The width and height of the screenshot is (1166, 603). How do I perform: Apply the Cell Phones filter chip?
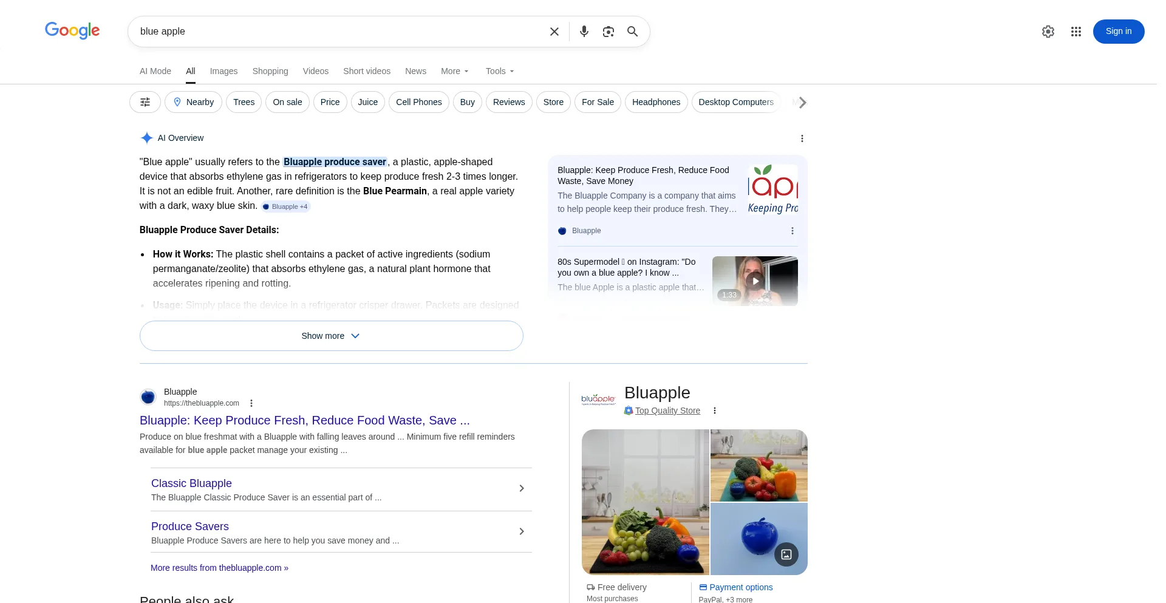click(x=419, y=102)
